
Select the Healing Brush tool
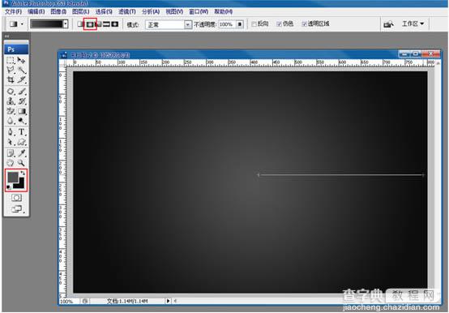pyautogui.click(x=11, y=92)
